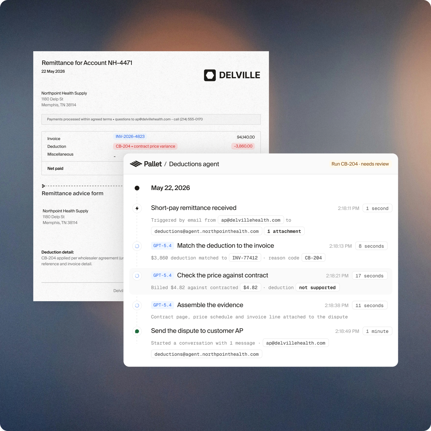Click Contract page, price schedule evidence text
The image size is (431, 431).
[x=249, y=317]
